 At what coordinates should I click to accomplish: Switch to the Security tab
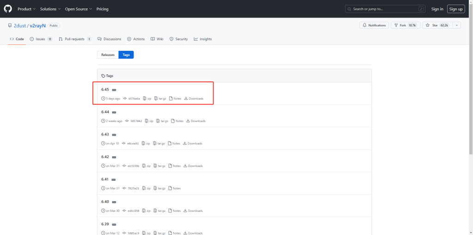(x=179, y=39)
